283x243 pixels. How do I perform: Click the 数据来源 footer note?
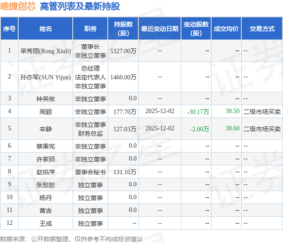coord(71,239)
